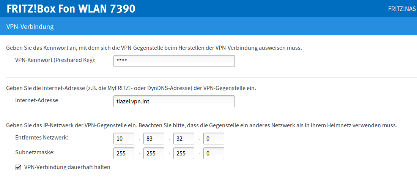Focus the last octet of Entferntes Netzwerk
This screenshot has height=179, width=417.
pyautogui.click(x=214, y=139)
